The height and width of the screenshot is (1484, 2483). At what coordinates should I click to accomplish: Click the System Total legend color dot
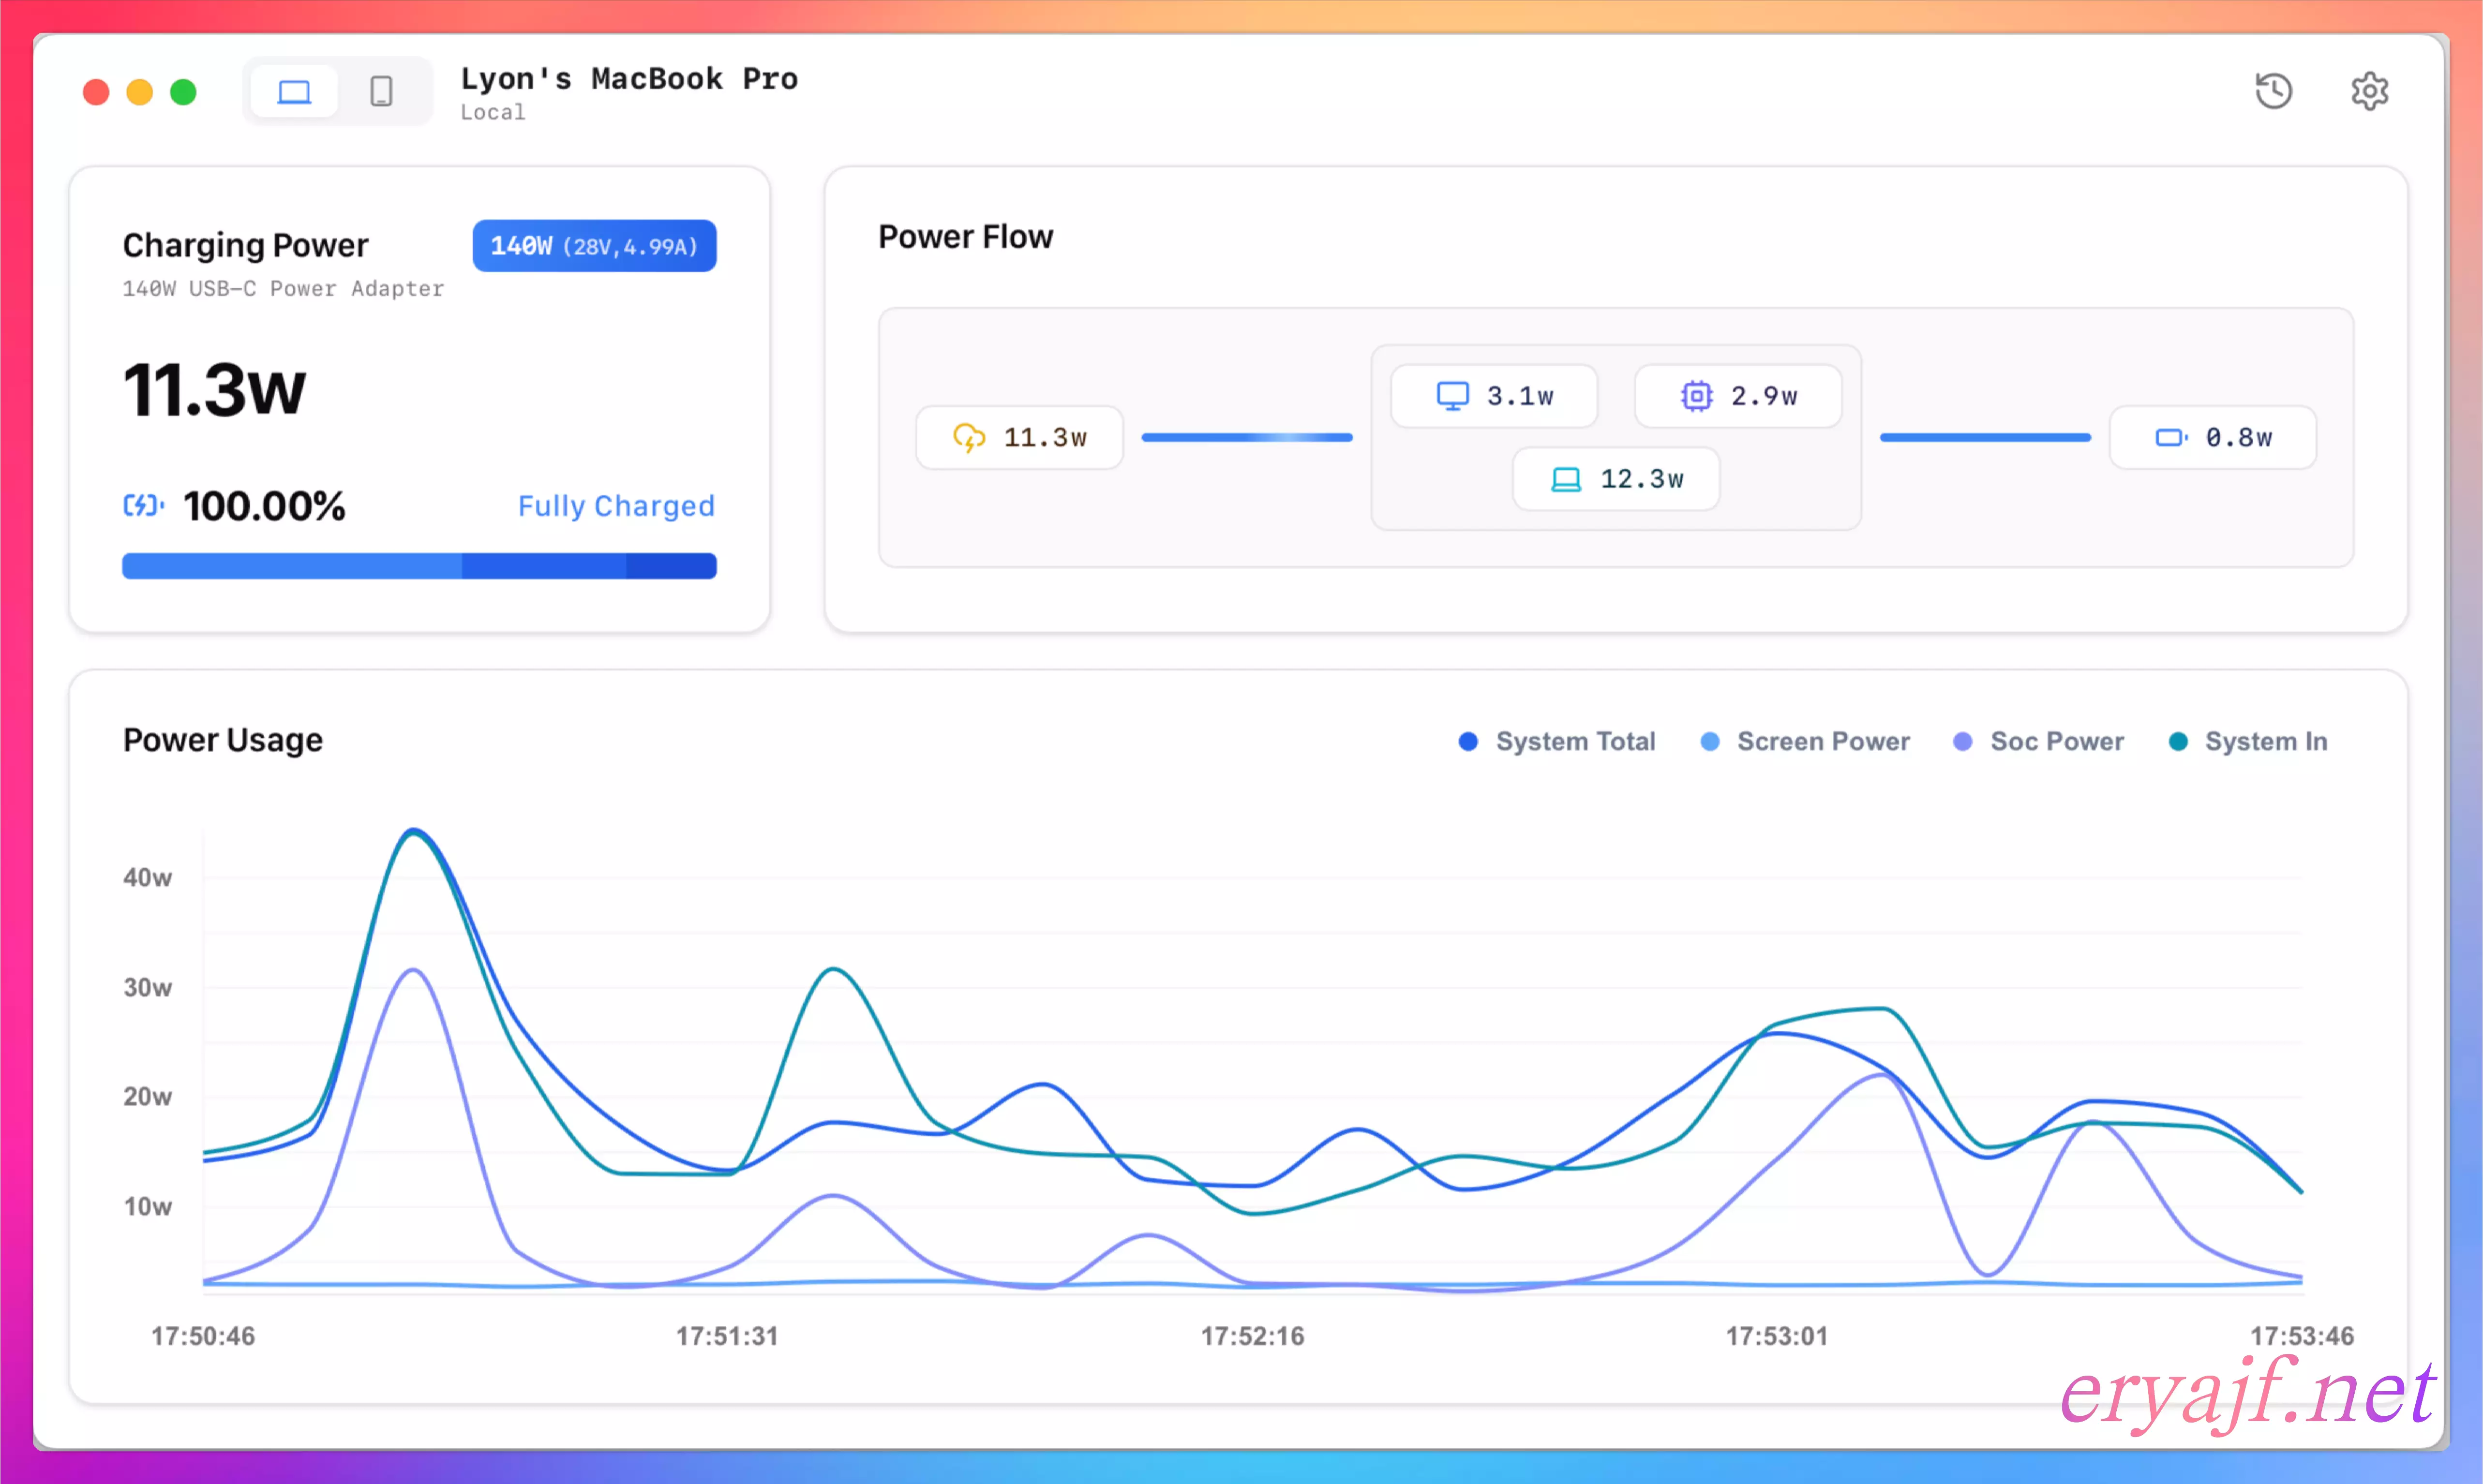(1468, 741)
